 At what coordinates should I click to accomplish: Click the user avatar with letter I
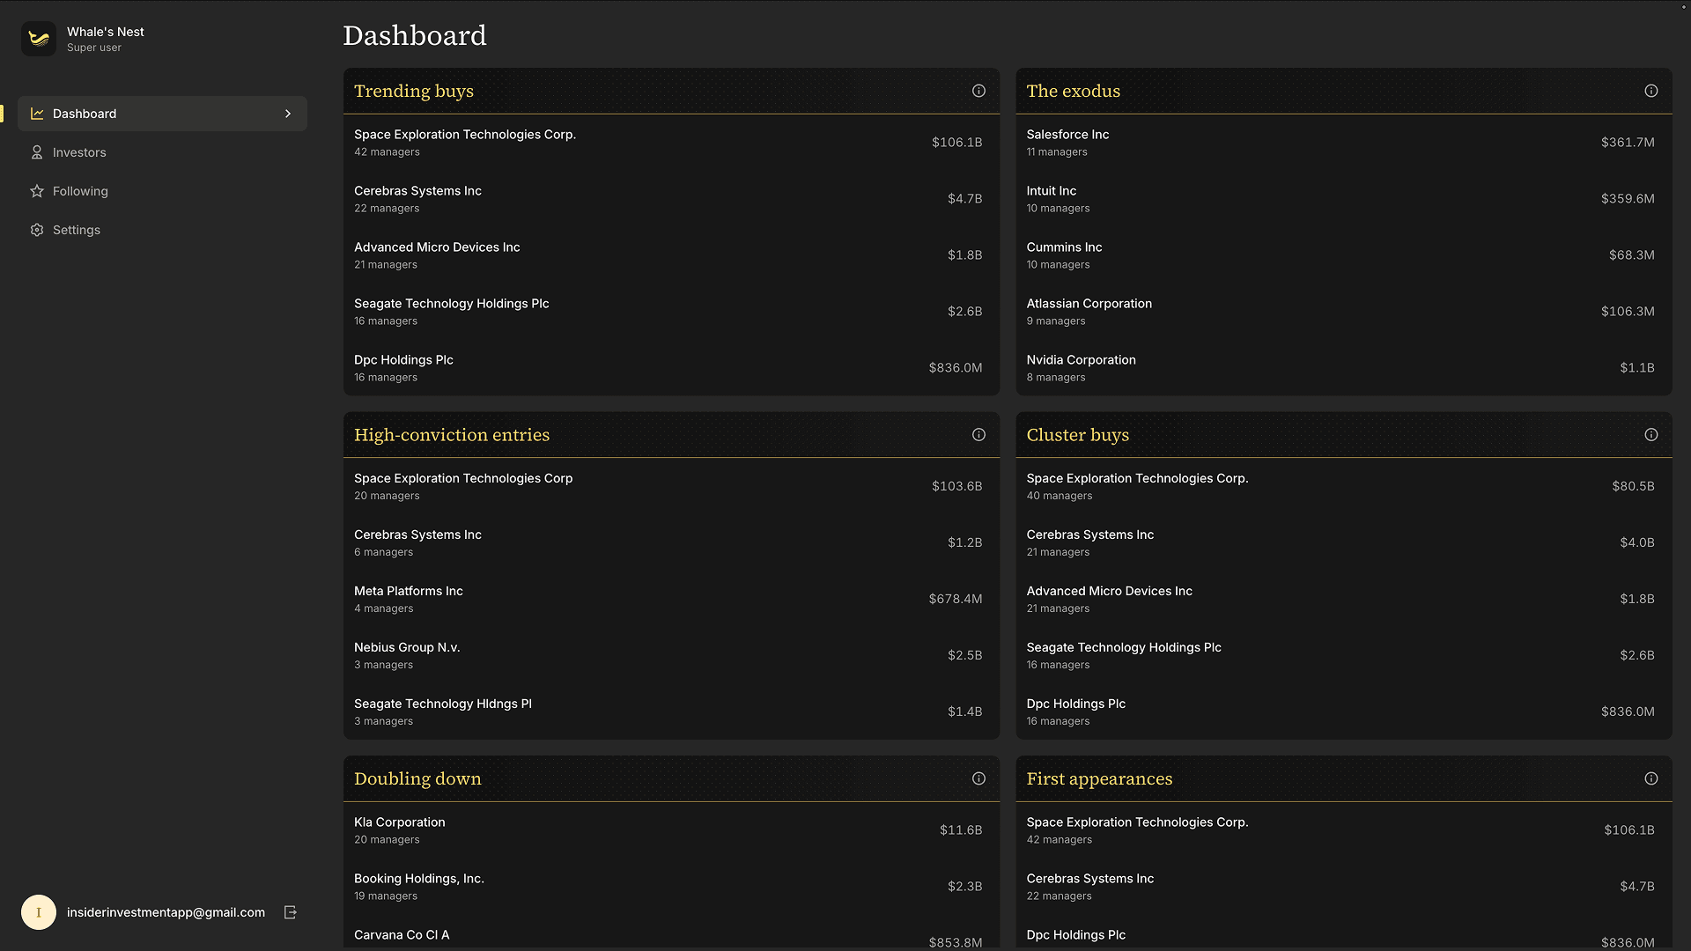click(x=39, y=912)
